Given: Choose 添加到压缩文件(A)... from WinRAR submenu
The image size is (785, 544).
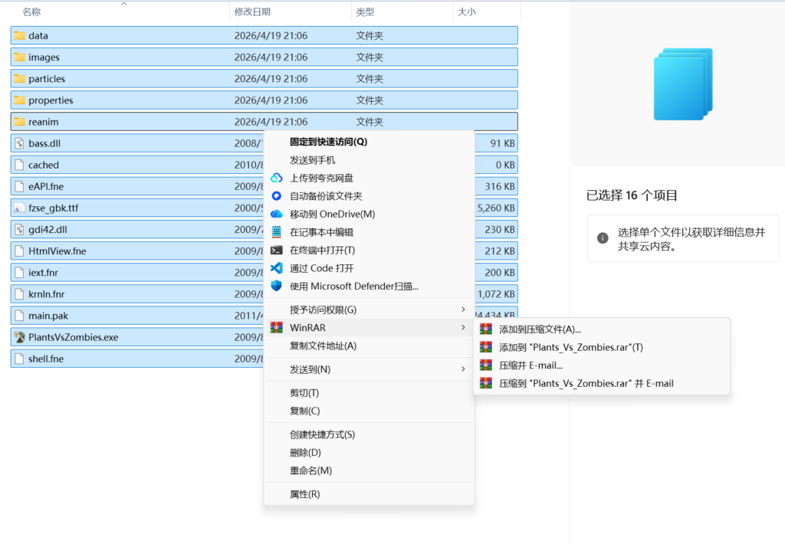Looking at the screenshot, I should tap(540, 329).
